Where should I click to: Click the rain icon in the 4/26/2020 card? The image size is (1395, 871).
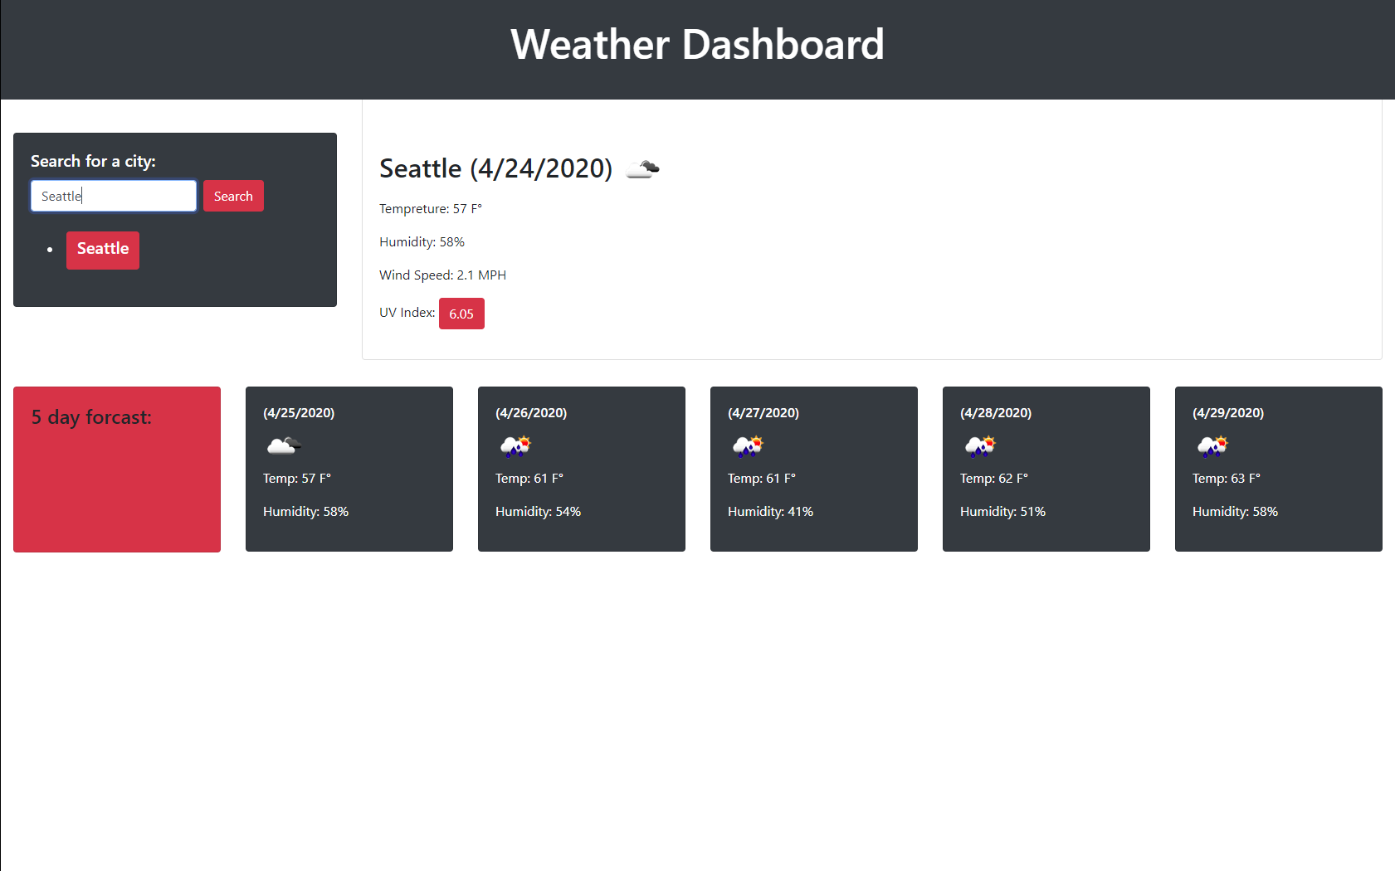(516, 445)
